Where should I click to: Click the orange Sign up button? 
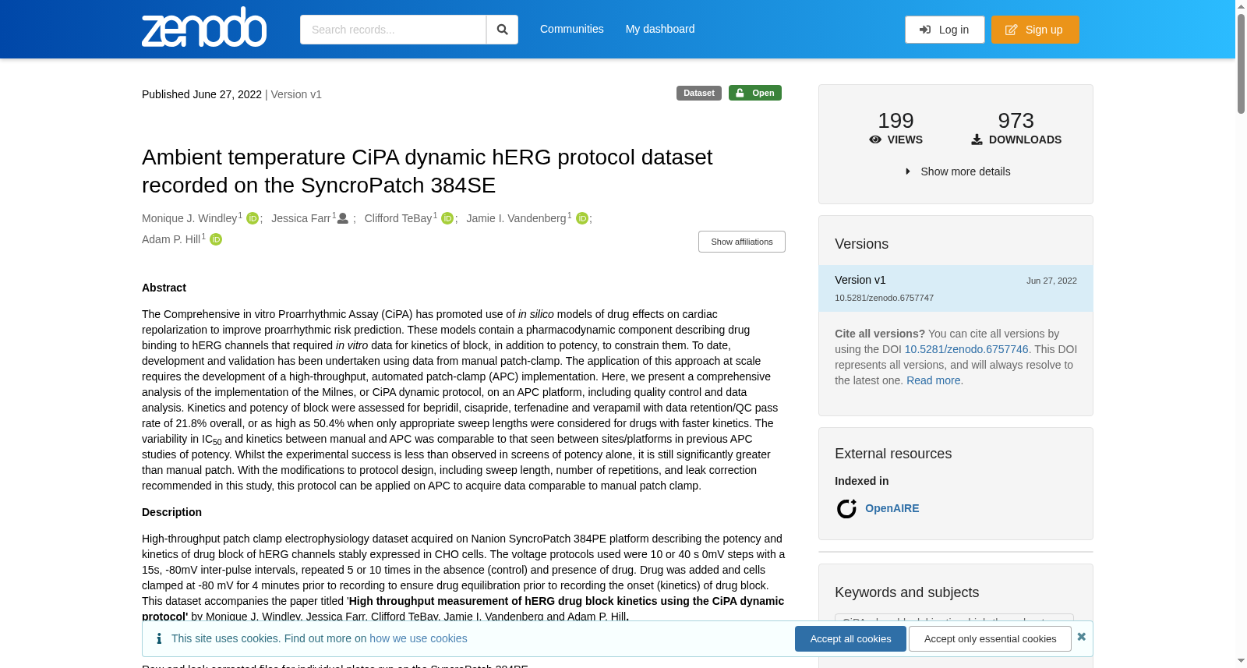[1035, 30]
